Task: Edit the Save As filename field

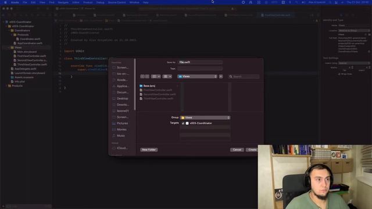Action: [x=200, y=62]
